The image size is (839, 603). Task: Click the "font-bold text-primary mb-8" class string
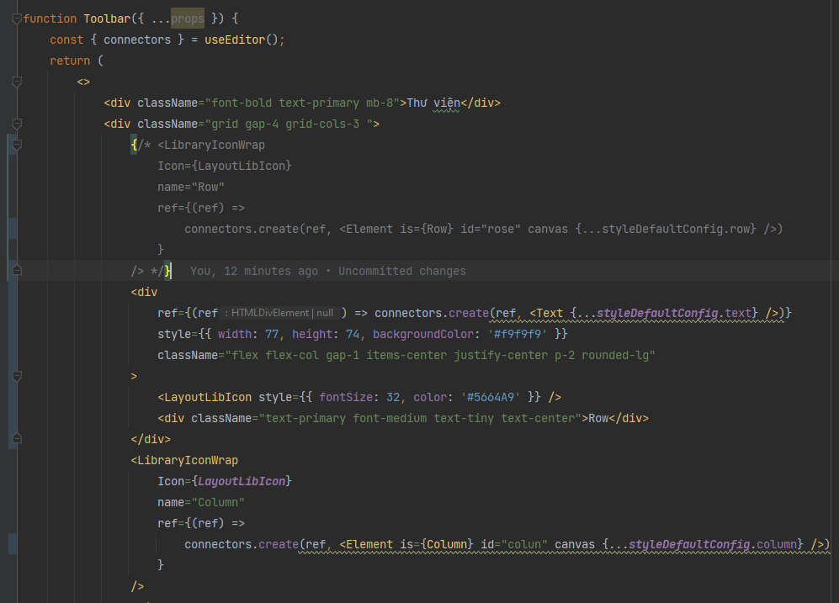302,103
